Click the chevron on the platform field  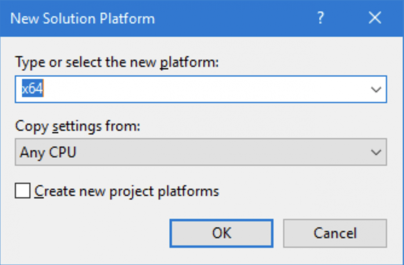pos(376,89)
